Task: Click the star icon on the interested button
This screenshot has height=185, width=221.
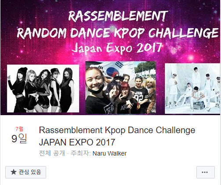Action: click(14, 172)
